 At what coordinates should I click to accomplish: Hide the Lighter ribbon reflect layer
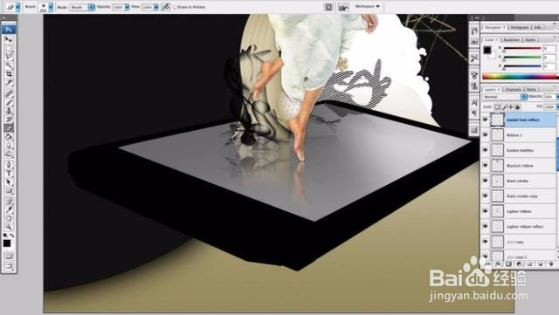(x=486, y=227)
